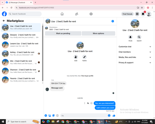Bookmark this page with star icon
Screen dimensions: 155x124
click(x=142, y=8)
